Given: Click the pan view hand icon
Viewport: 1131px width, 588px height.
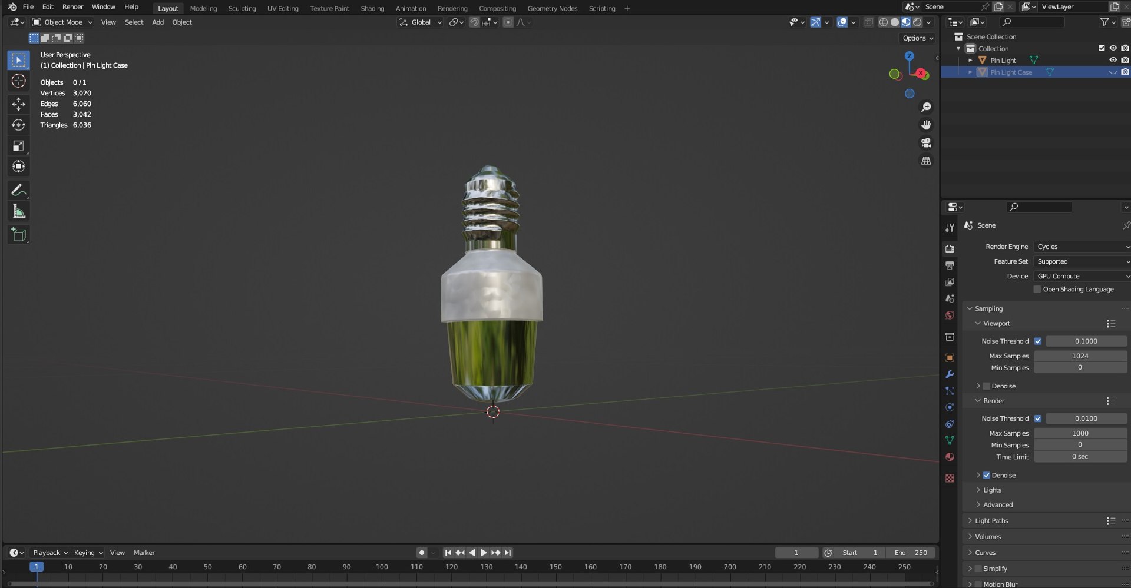Looking at the screenshot, I should tap(926, 125).
